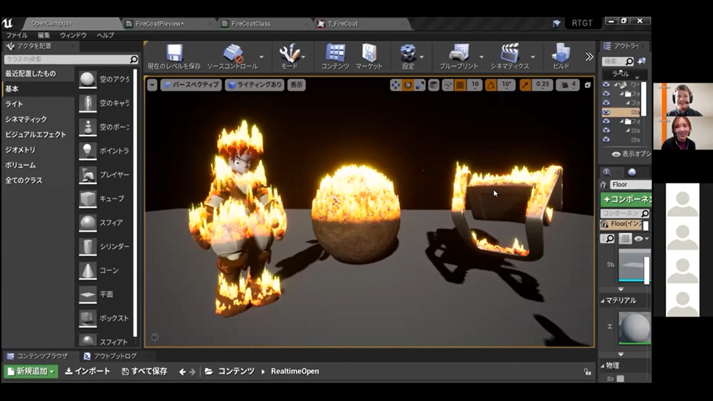Switch to FireCoatPreview tab

pos(159,24)
